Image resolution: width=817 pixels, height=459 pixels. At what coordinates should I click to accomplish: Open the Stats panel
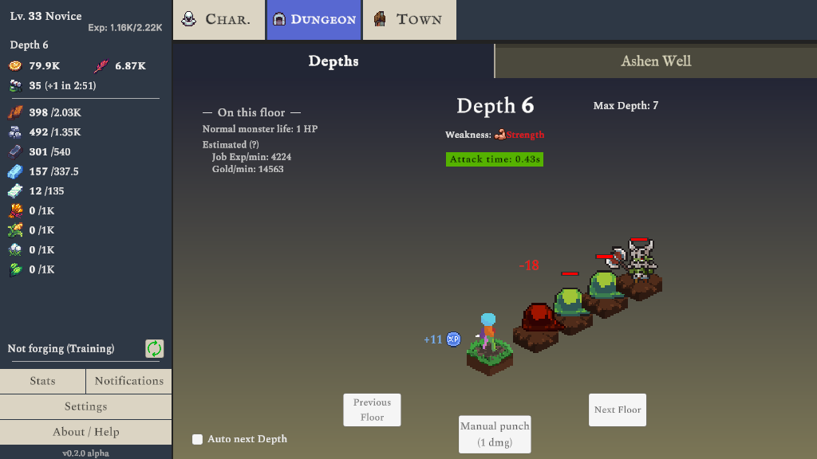43,381
